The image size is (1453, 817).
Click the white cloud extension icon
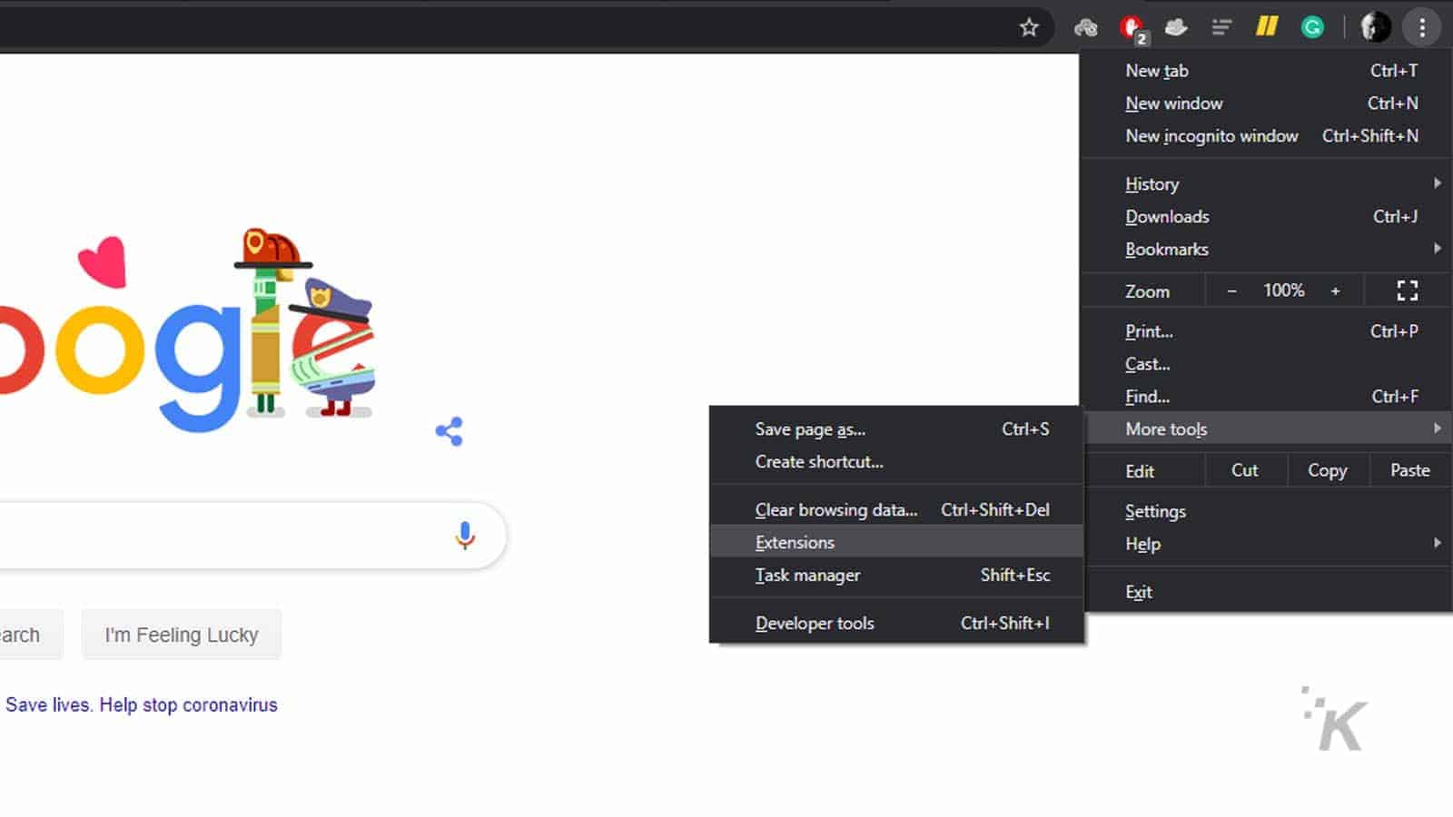1176,27
